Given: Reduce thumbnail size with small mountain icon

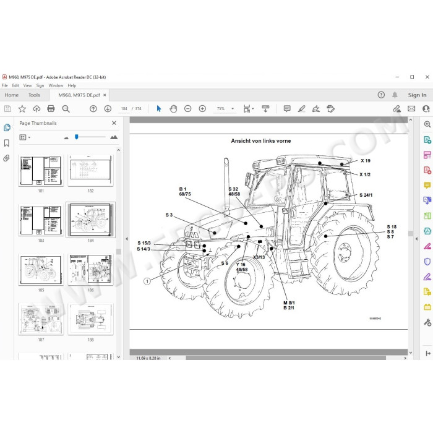Looking at the screenshot, I should [66, 137].
